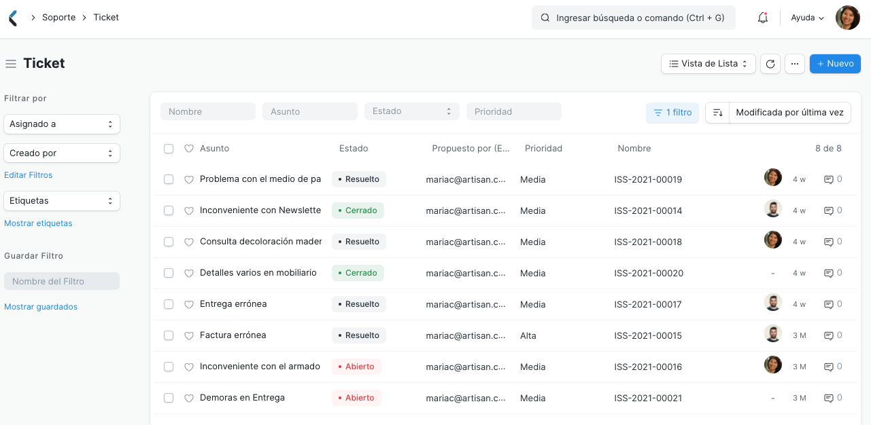Like the 'Inconveniente con el armado' heart icon
This screenshot has width=871, height=425.
pos(189,367)
